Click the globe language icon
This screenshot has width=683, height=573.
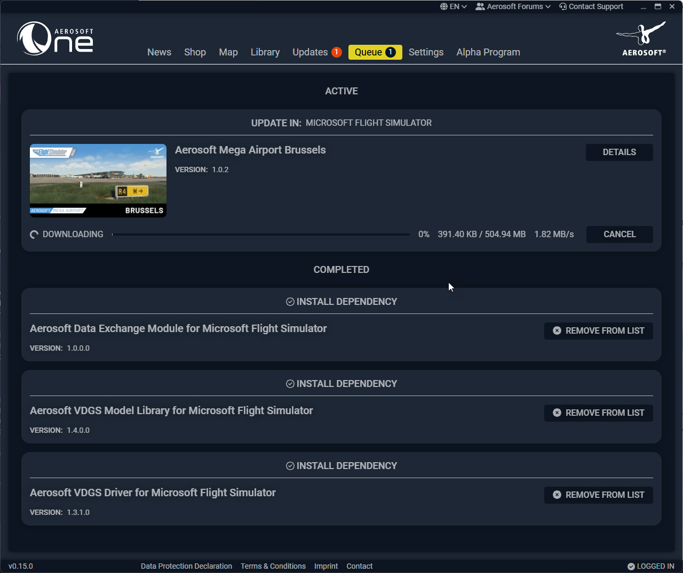coord(444,6)
